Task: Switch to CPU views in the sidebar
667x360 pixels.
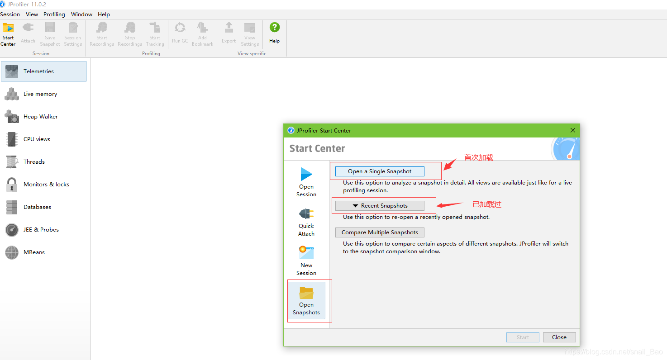Action: (44, 139)
